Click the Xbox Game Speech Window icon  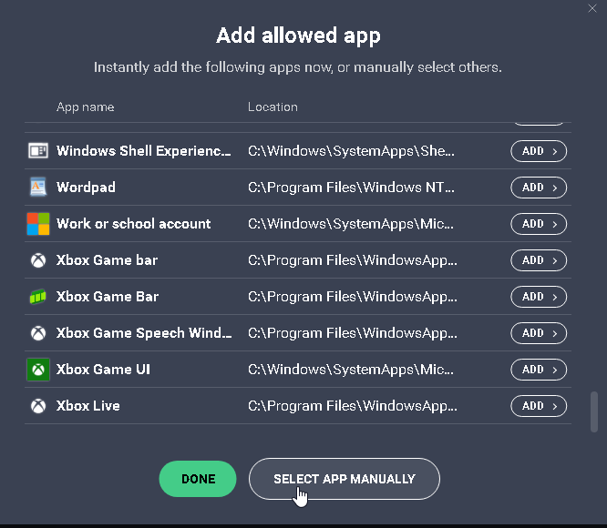click(x=38, y=333)
